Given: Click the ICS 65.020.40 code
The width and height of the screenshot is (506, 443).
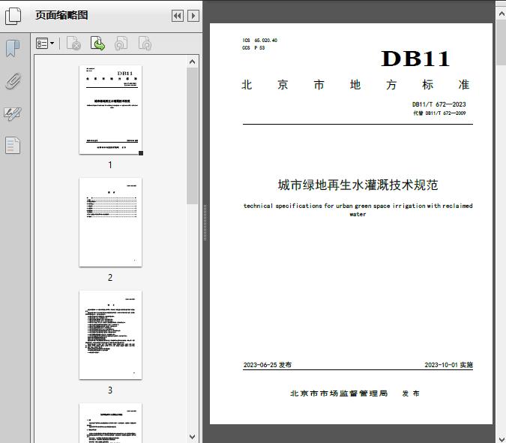Looking at the screenshot, I should click(x=260, y=41).
